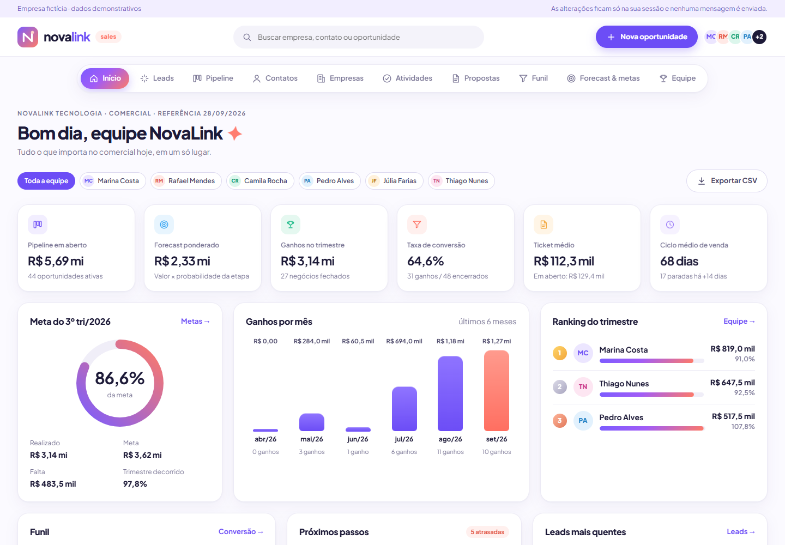
Task: Click the plus icon in Nova oportunidade
Action: (611, 37)
